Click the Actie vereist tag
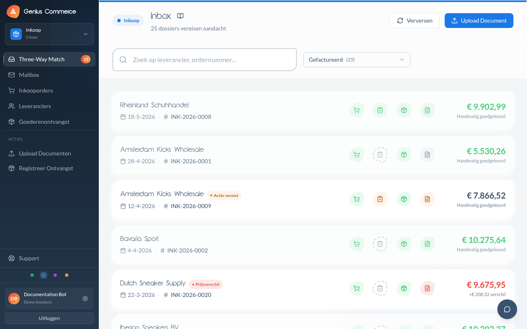This screenshot has height=329, width=527. [224, 195]
